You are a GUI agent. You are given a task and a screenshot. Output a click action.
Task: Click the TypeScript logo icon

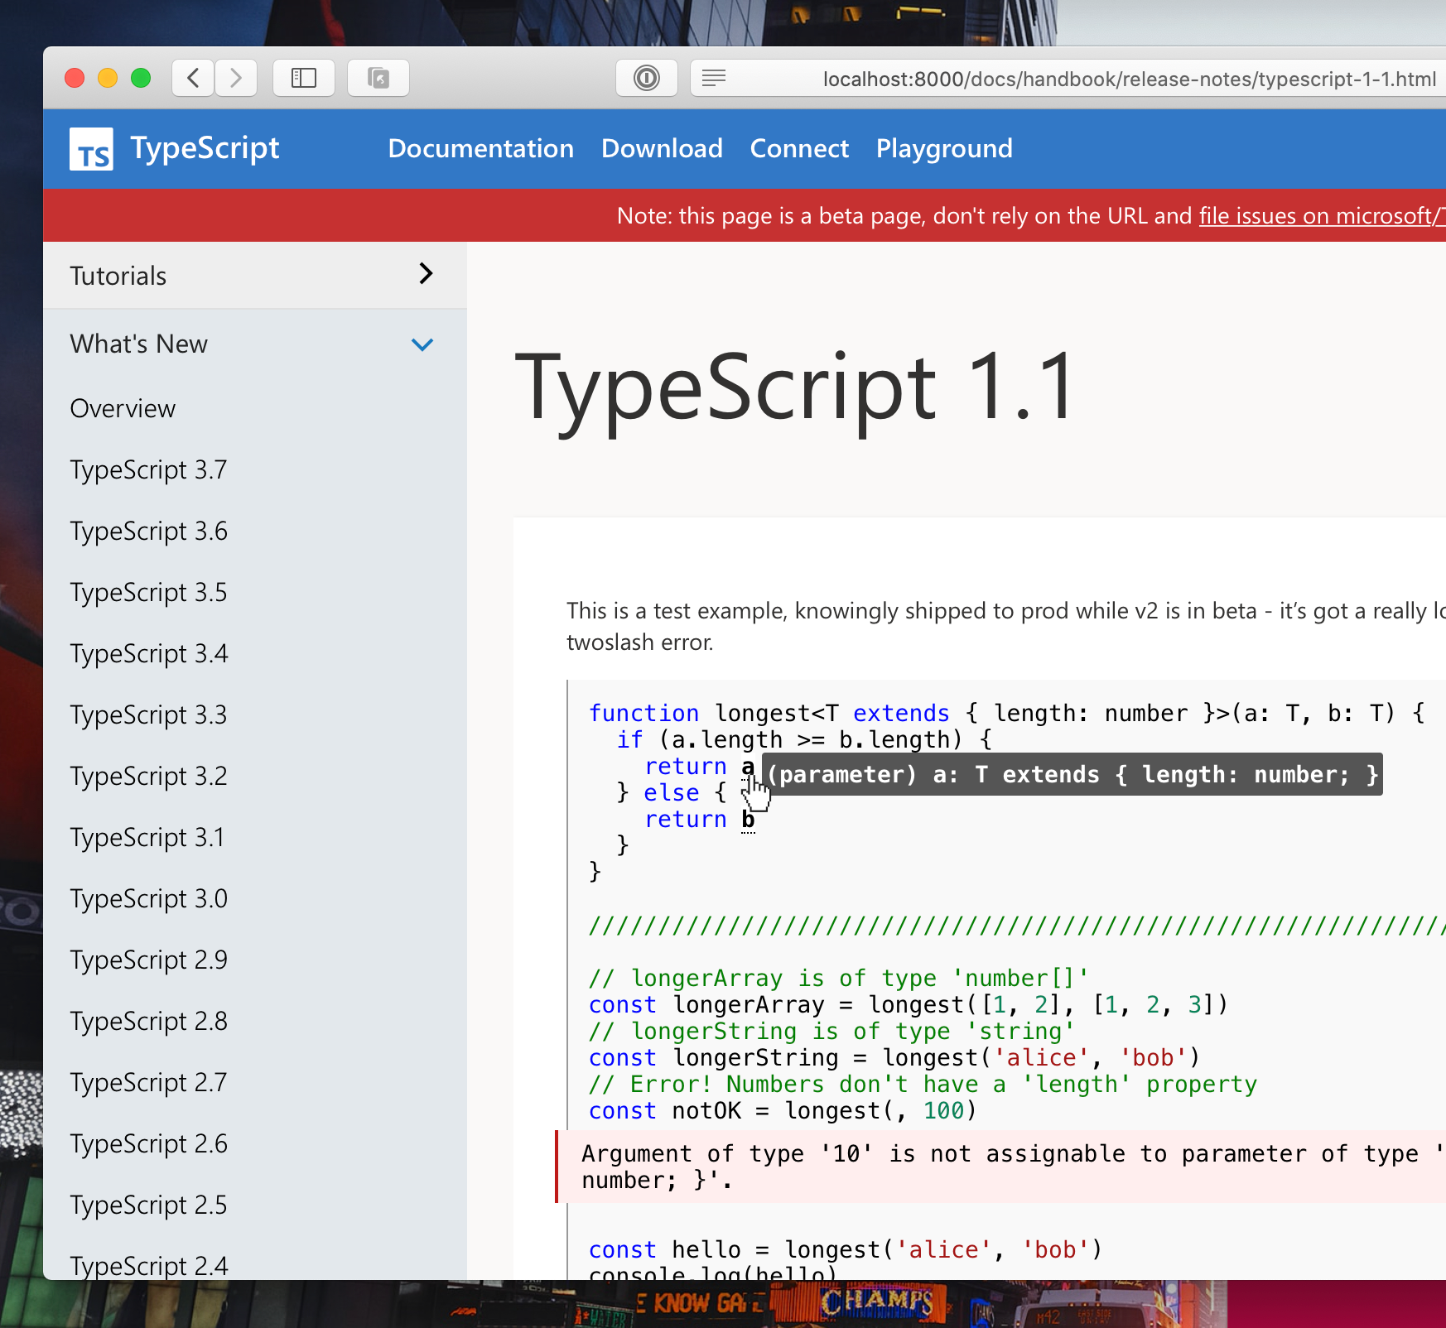click(91, 149)
